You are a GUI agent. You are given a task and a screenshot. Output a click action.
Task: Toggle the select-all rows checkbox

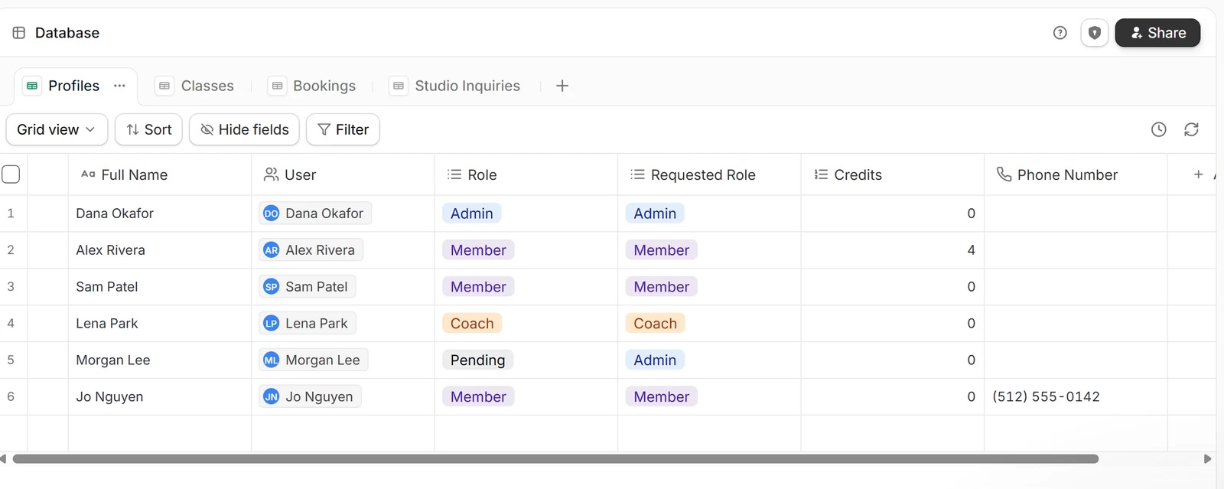click(11, 174)
